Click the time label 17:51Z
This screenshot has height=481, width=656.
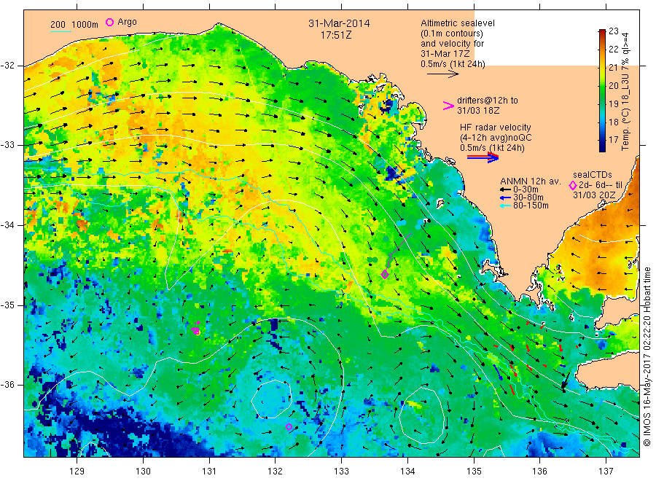point(336,35)
